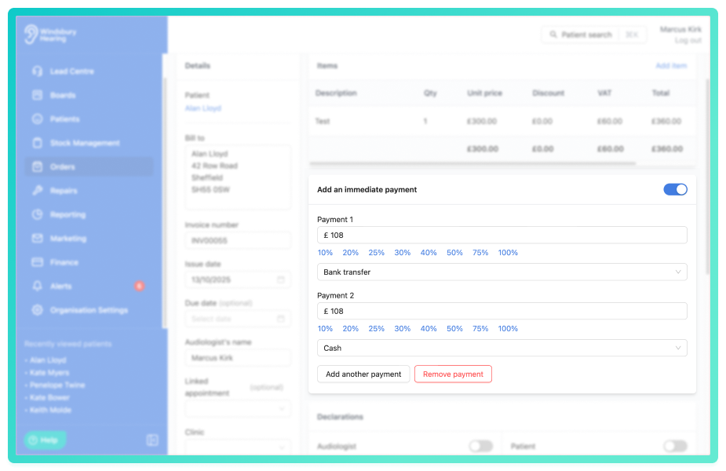
Task: Select 50% for Payment 1
Action: tap(454, 253)
